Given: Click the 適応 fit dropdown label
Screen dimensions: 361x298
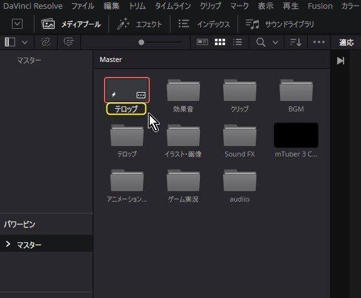Looking at the screenshot, I should tap(346, 43).
